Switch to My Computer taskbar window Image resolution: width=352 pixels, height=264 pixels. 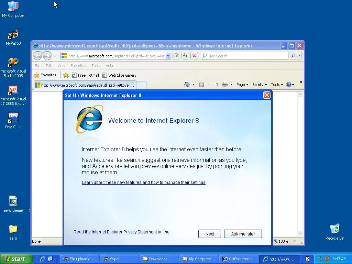(x=199, y=259)
